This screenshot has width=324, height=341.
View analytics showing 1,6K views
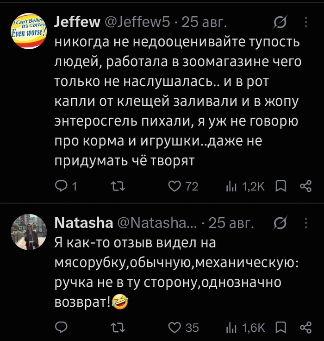(246, 327)
